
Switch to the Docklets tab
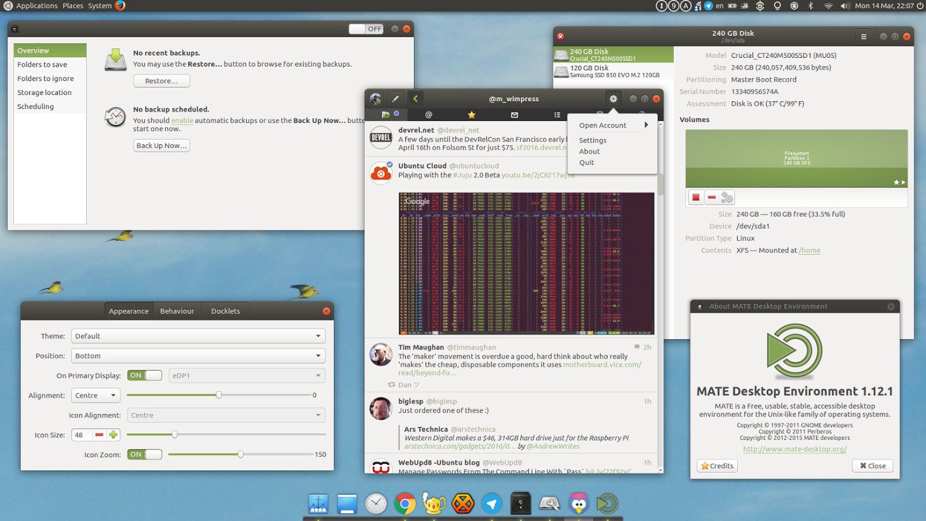click(x=225, y=311)
